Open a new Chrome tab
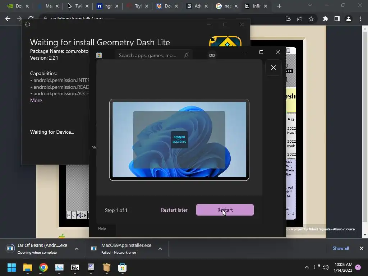 [x=279, y=6]
